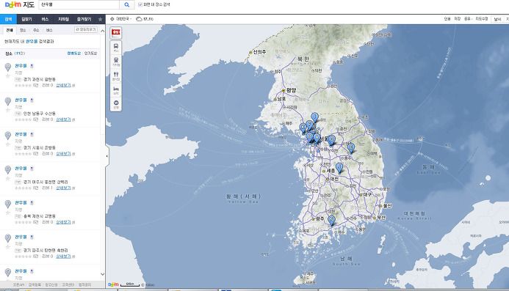
Task: Click the 지도수정 link
Action: (482, 19)
